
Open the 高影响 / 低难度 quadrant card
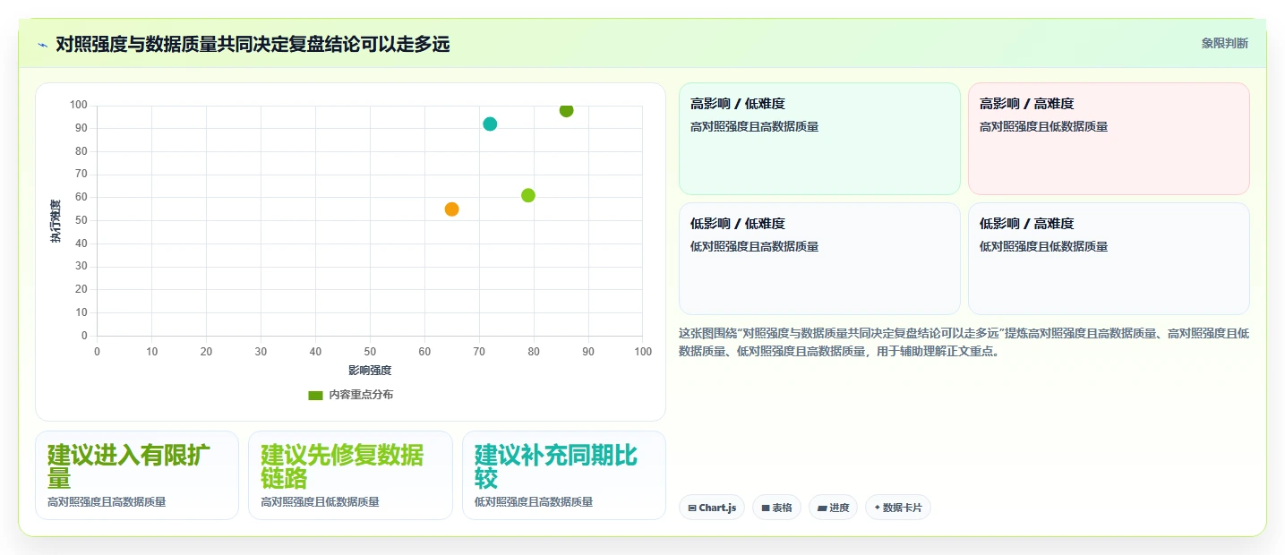point(819,139)
